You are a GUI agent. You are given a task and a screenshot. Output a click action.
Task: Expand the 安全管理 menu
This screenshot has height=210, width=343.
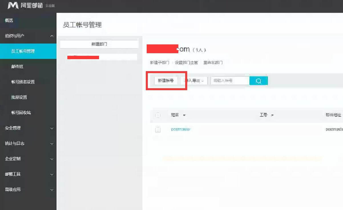52,128
